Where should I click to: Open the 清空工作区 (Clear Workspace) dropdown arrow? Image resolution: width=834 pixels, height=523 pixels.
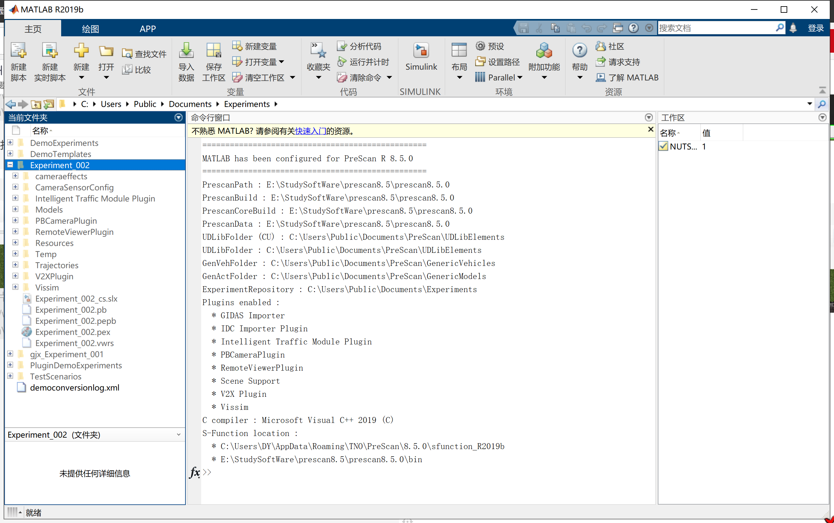click(x=293, y=78)
